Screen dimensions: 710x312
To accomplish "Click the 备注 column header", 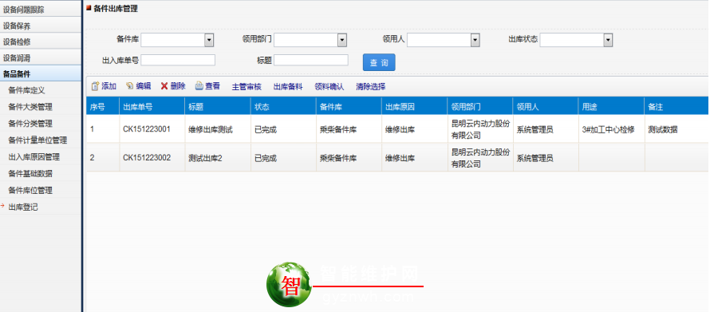I will [x=676, y=107].
